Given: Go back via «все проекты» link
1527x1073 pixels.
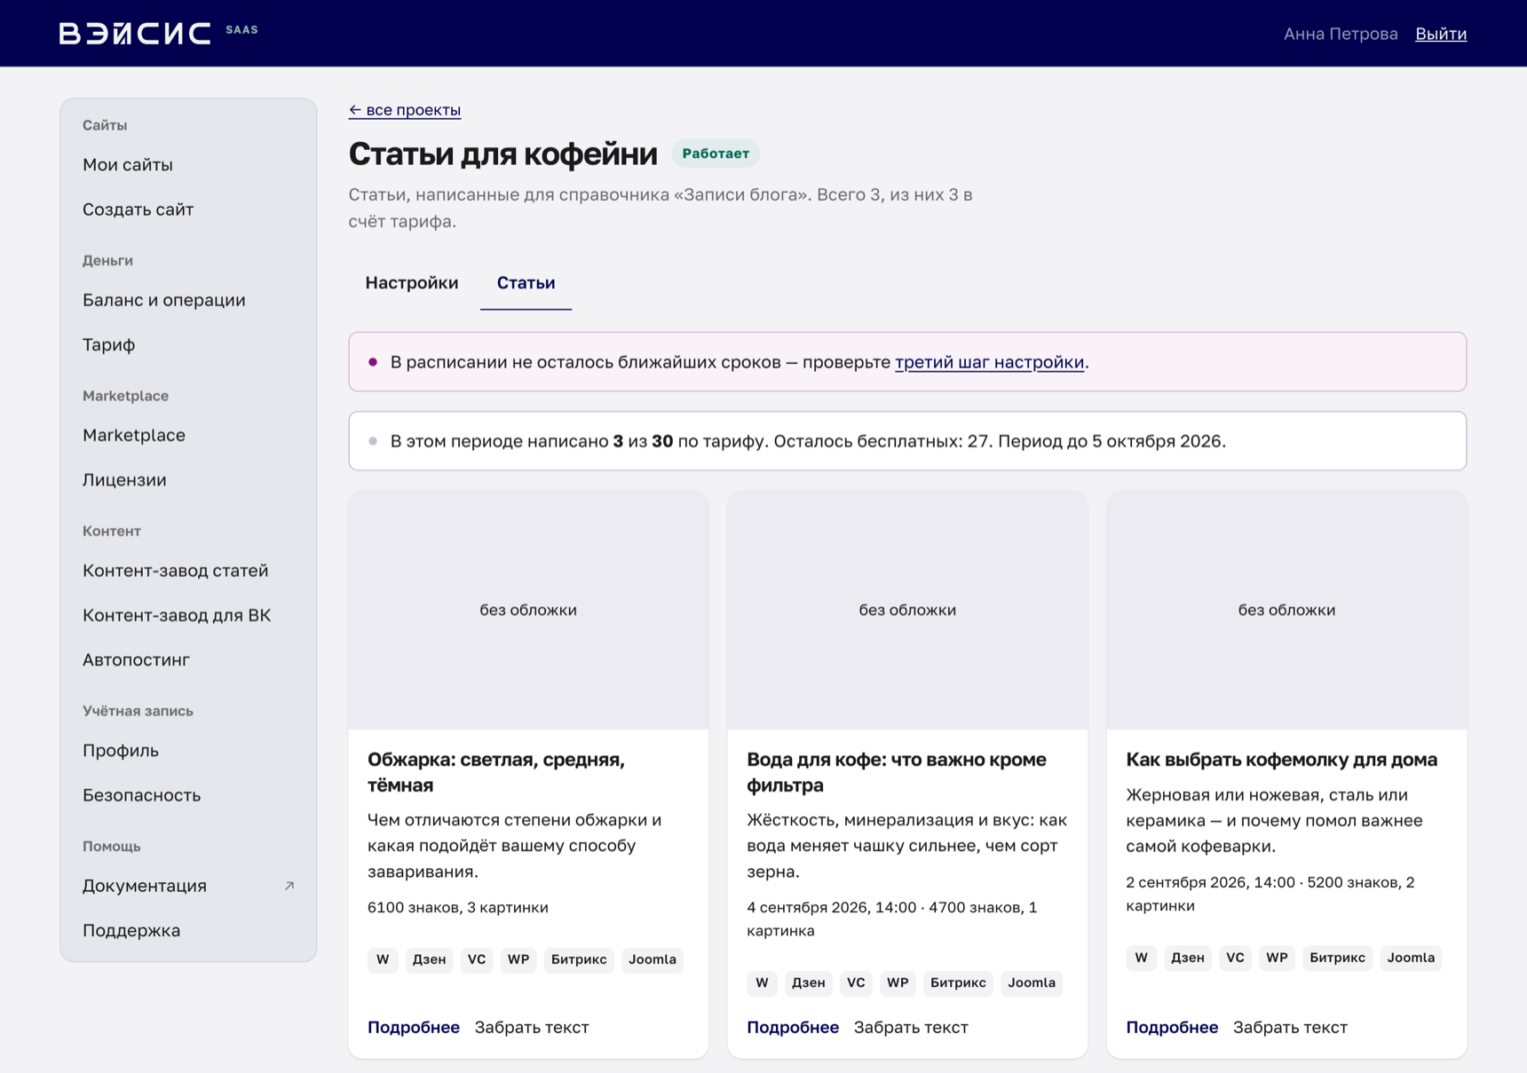Looking at the screenshot, I should point(405,110).
